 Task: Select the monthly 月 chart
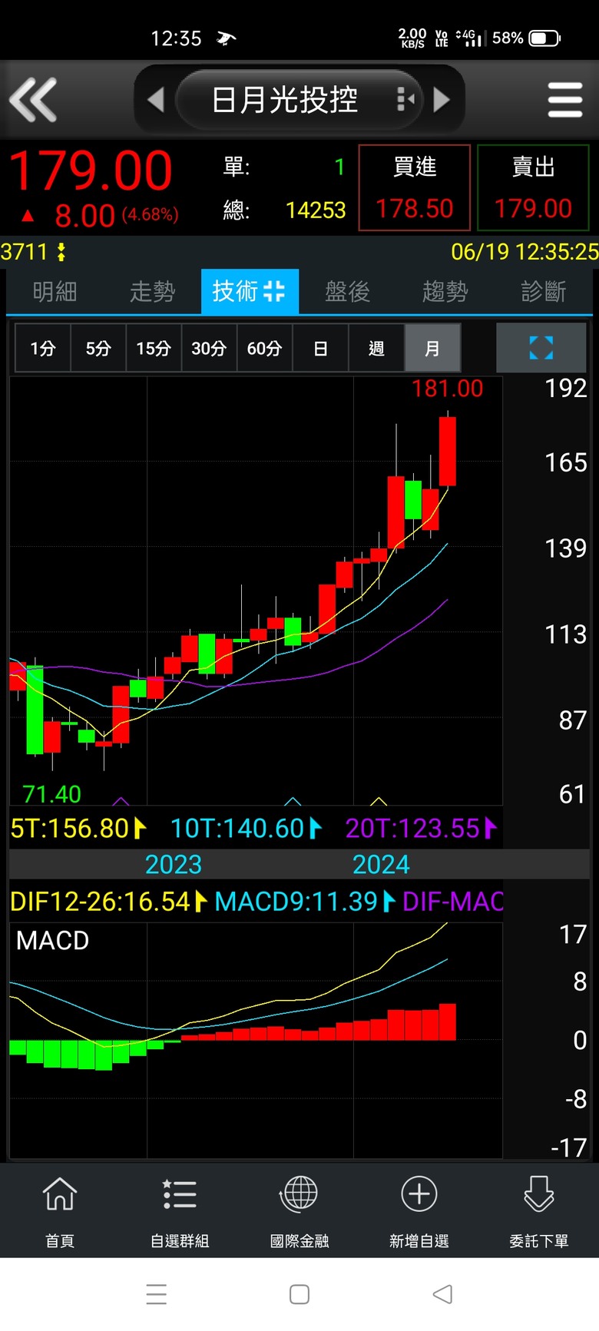[432, 348]
